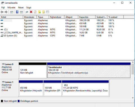The image size is (135, 107).
Task: Click drive icon of the 100 MB volume row
Action: pos(2,26)
